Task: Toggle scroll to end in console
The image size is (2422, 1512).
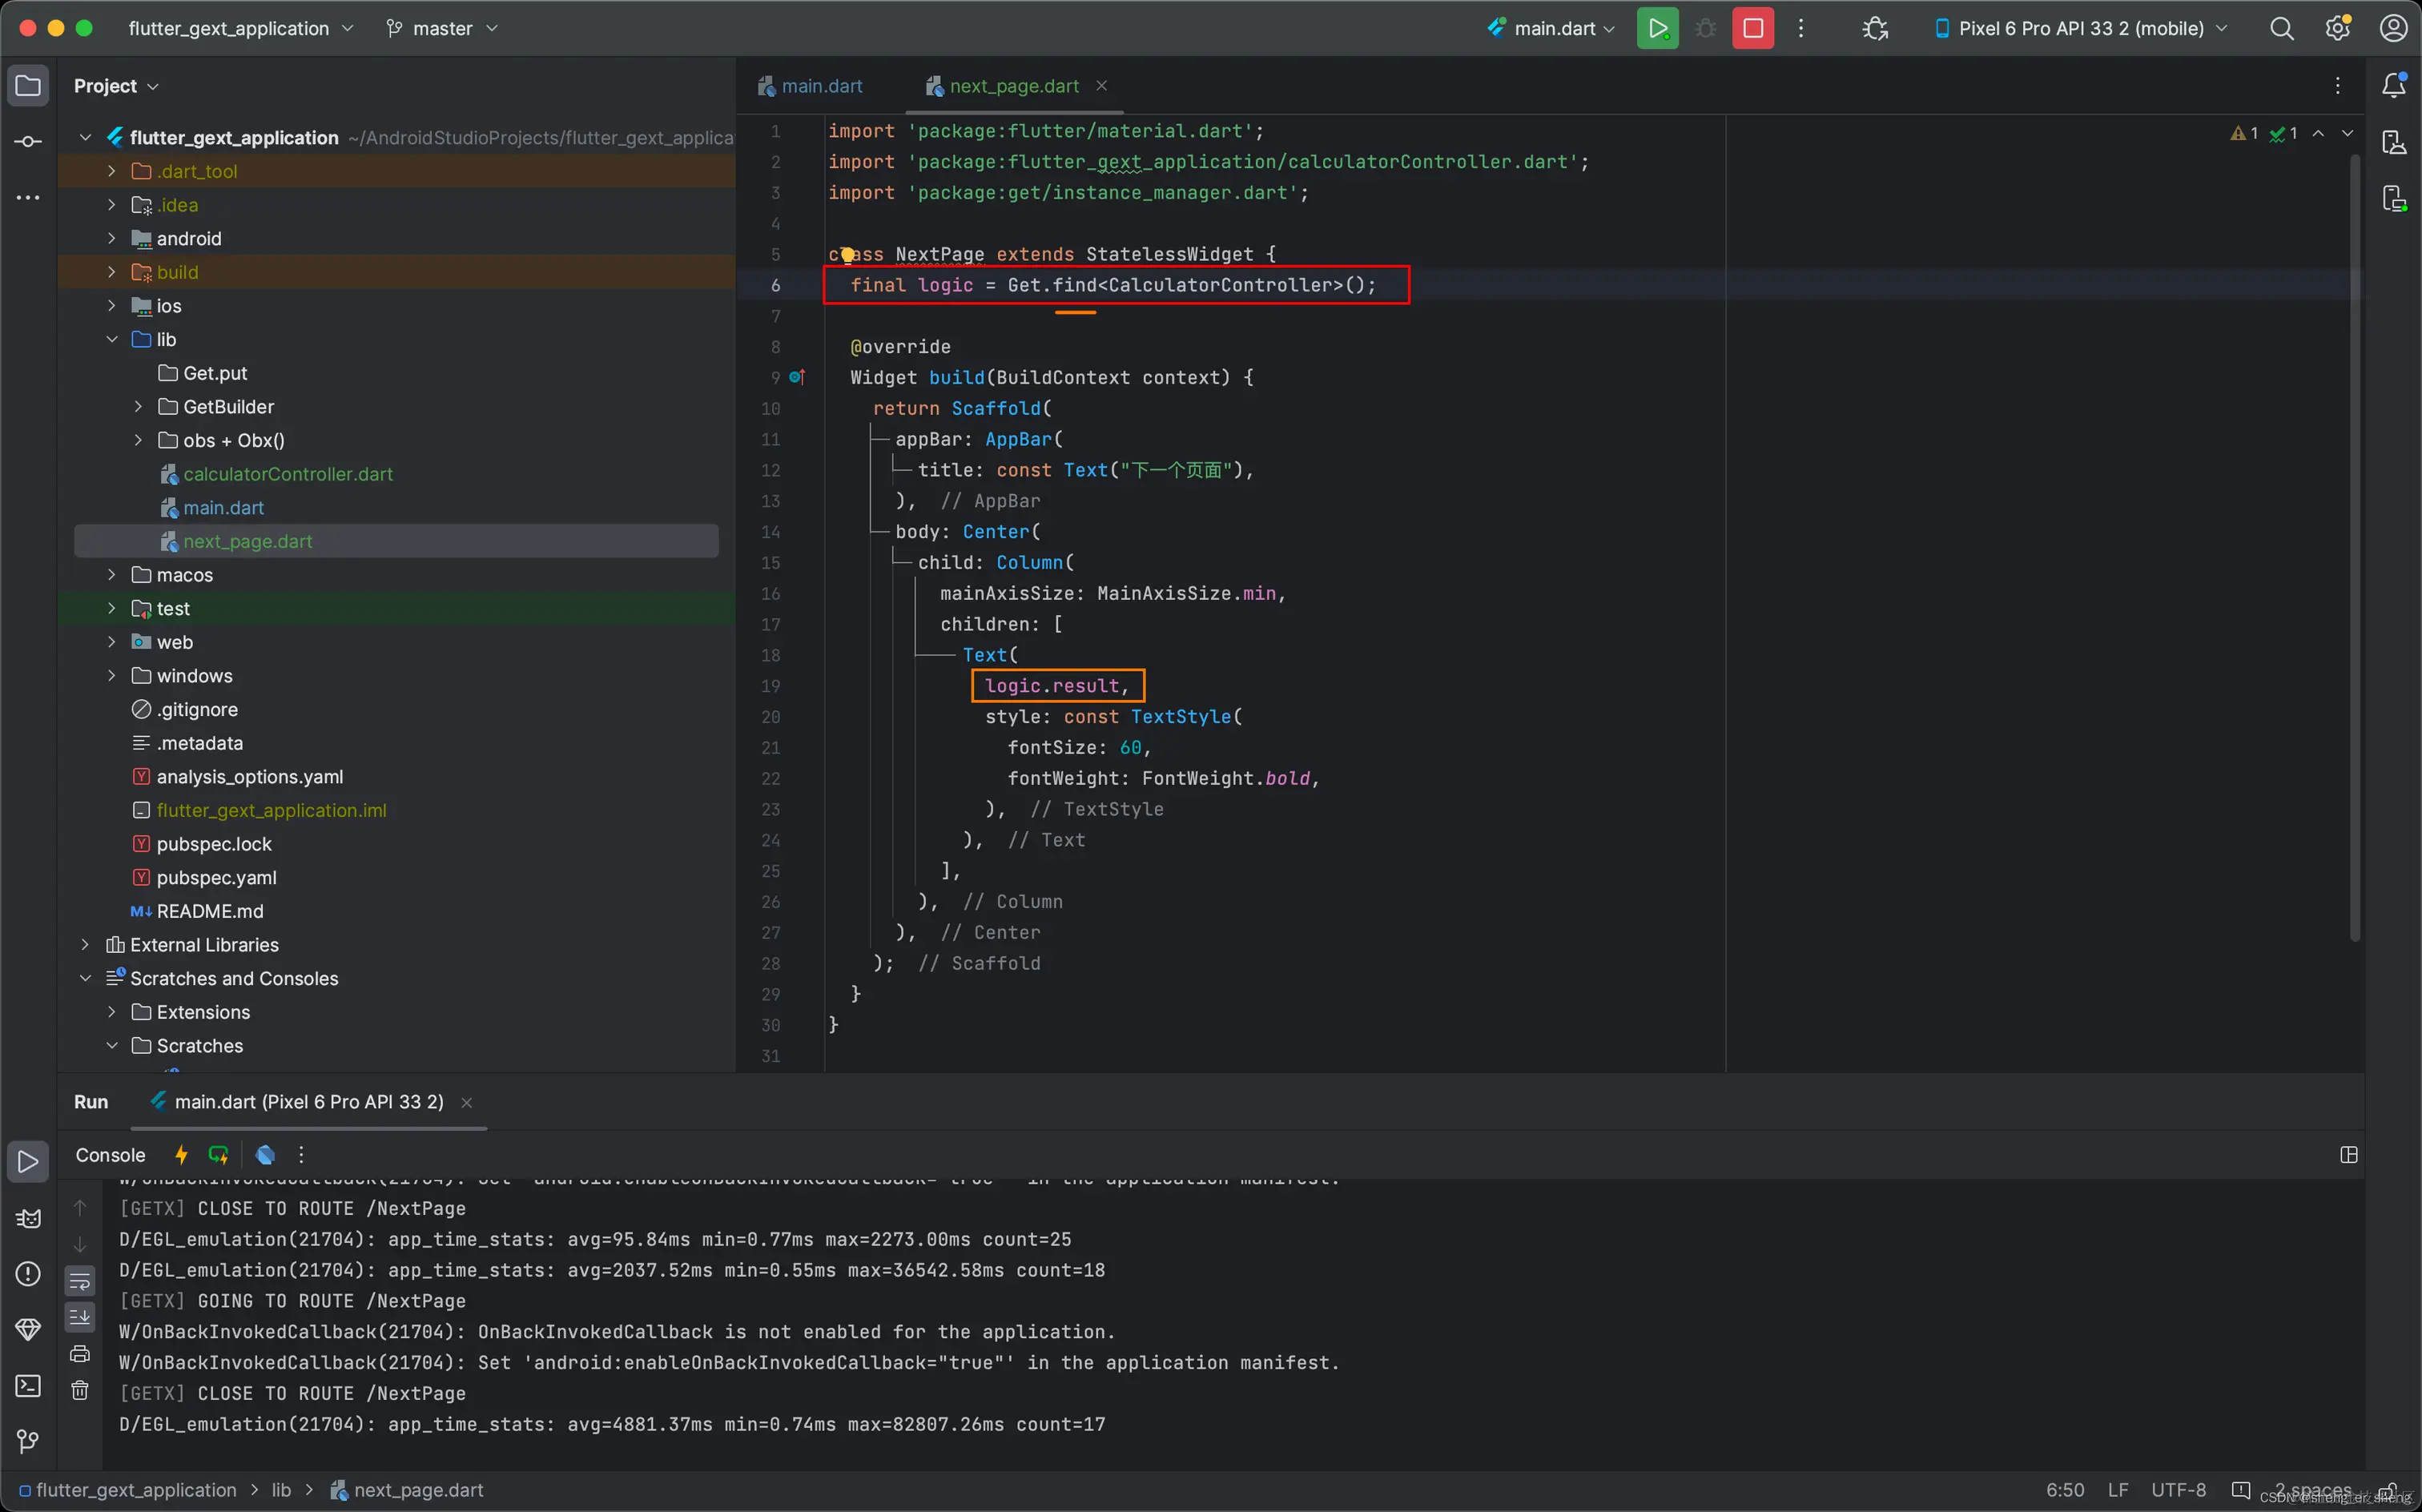Action: coord(80,1317)
